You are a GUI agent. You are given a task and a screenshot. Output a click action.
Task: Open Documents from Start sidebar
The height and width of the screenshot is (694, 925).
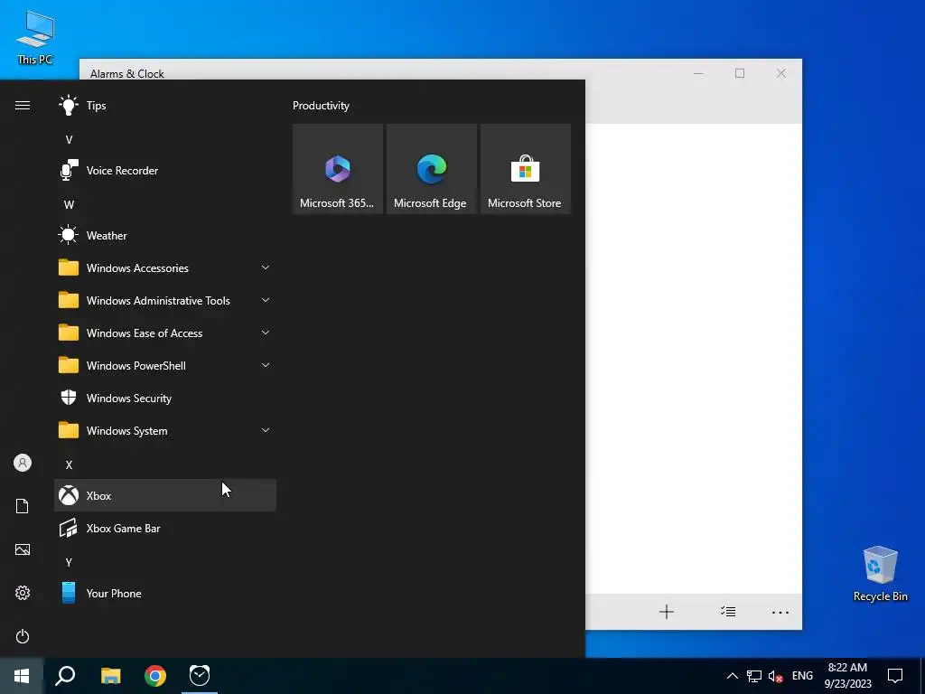[23, 506]
